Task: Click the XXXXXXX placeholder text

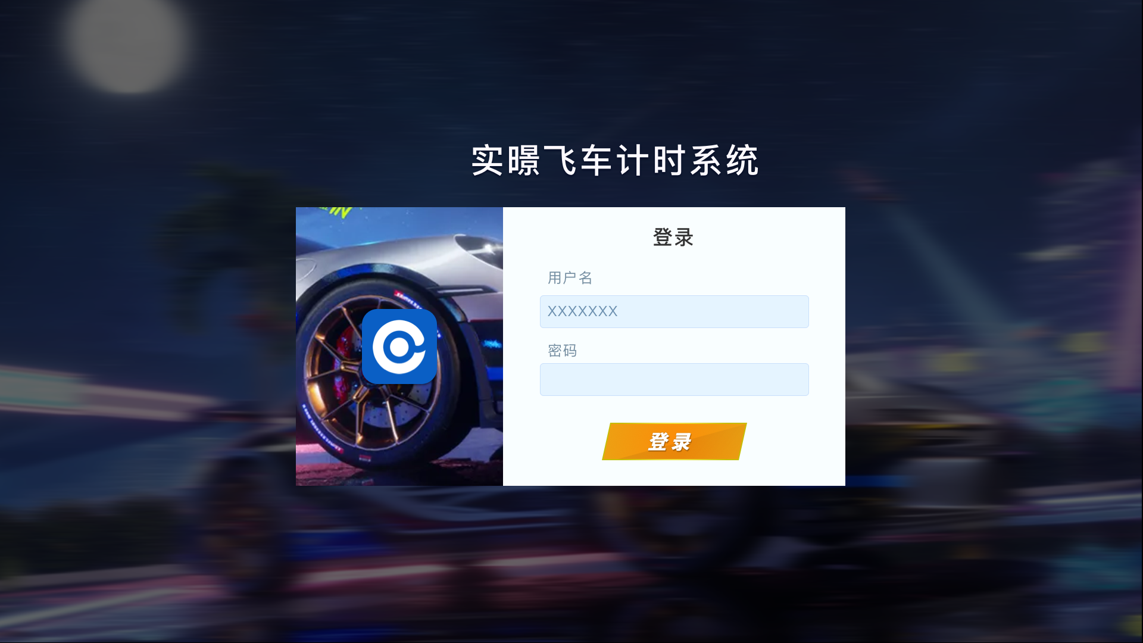Action: click(x=582, y=311)
